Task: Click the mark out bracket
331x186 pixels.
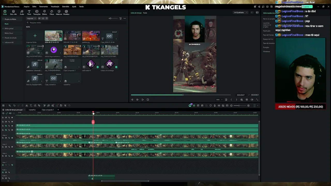Action: 236,99
